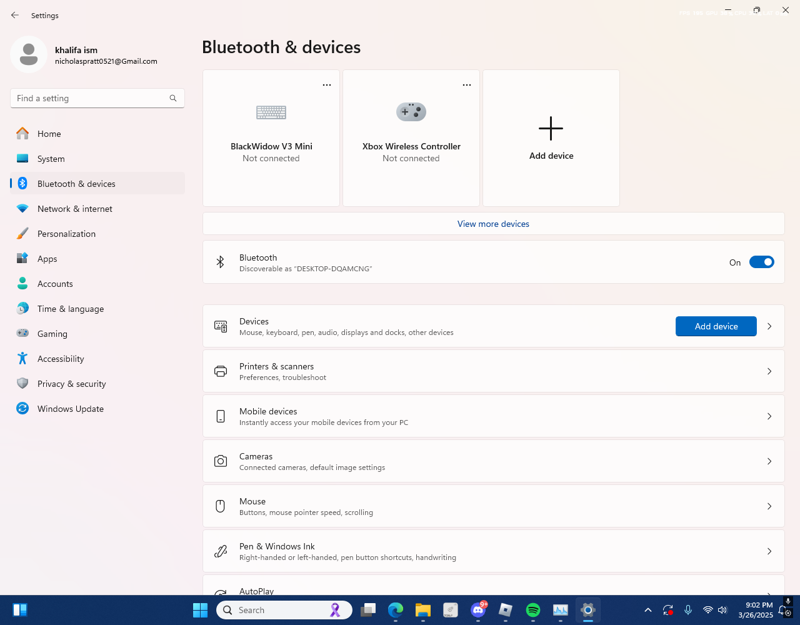Screen dimensions: 800x625
Task: Select Network & internet in the sidebar
Action: coord(97,209)
